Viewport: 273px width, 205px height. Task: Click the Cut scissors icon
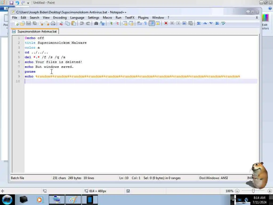[61, 23]
